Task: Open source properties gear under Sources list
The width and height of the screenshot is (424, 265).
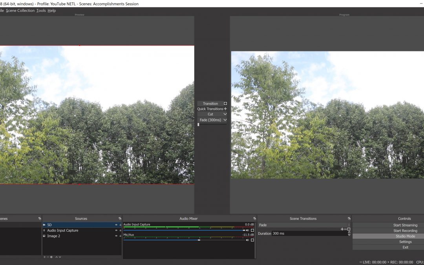Action: tap(51, 257)
